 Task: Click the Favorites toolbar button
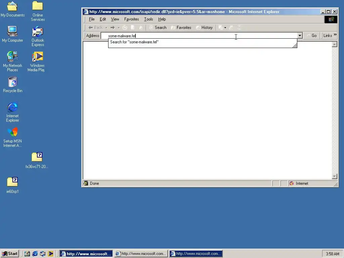(x=181, y=28)
